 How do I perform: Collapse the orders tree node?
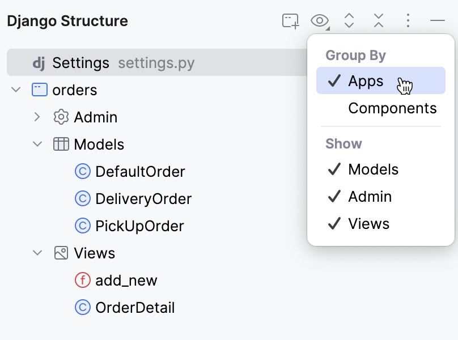click(x=16, y=90)
